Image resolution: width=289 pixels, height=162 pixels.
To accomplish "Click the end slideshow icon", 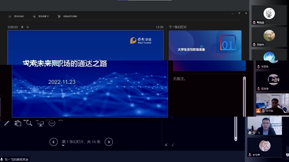I will (59, 16).
